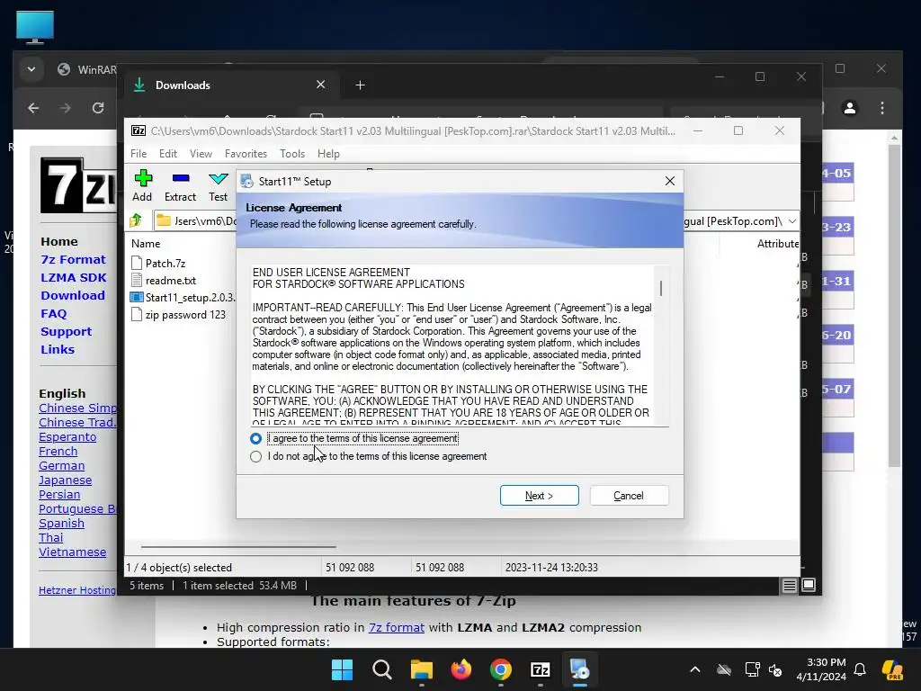Viewport: 921px width, 691px height.
Task: Open the Download link on 7-Zip site
Action: click(73, 295)
